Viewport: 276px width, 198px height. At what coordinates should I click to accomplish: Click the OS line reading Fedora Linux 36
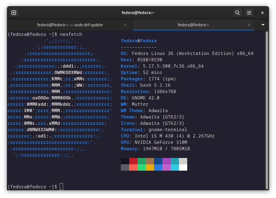[187, 53]
